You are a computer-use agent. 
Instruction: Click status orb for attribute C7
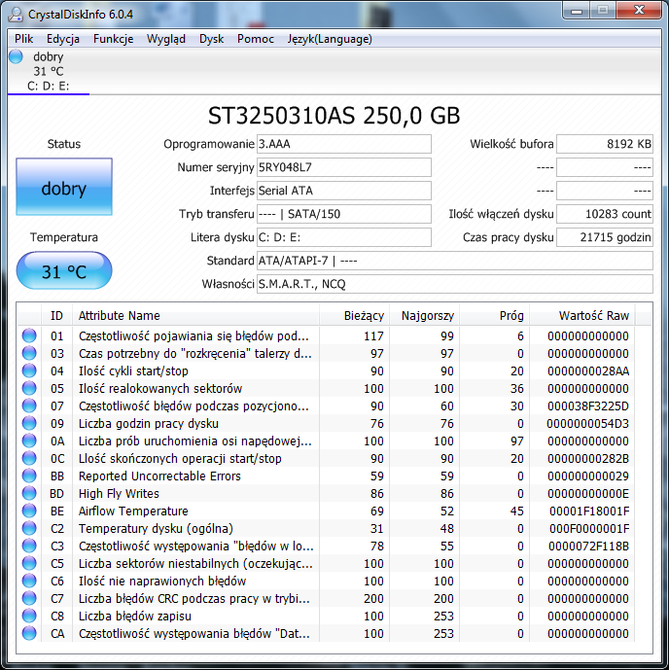29,599
